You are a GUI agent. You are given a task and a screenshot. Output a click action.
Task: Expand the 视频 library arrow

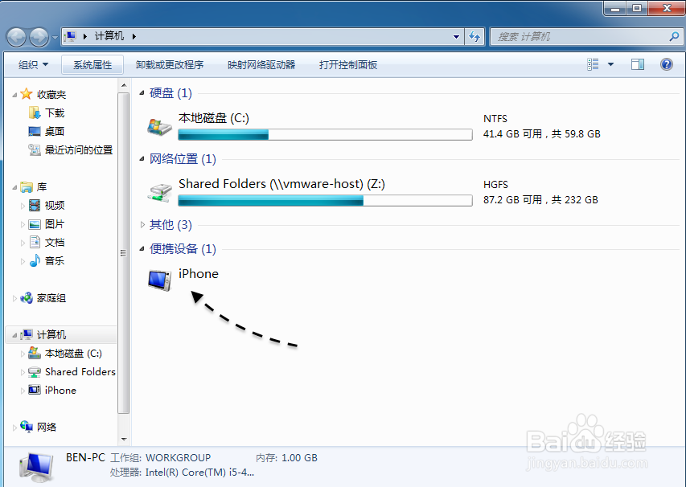click(x=23, y=206)
